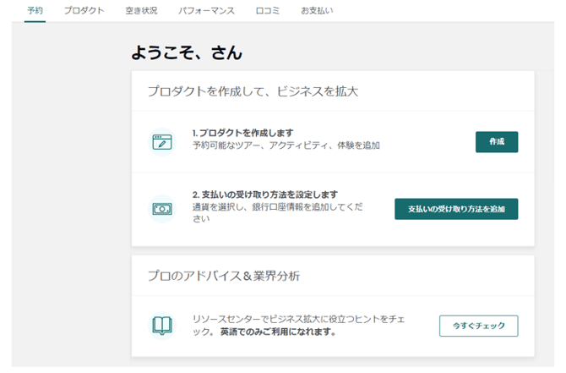Select the 空き状況 tab

coord(141,11)
